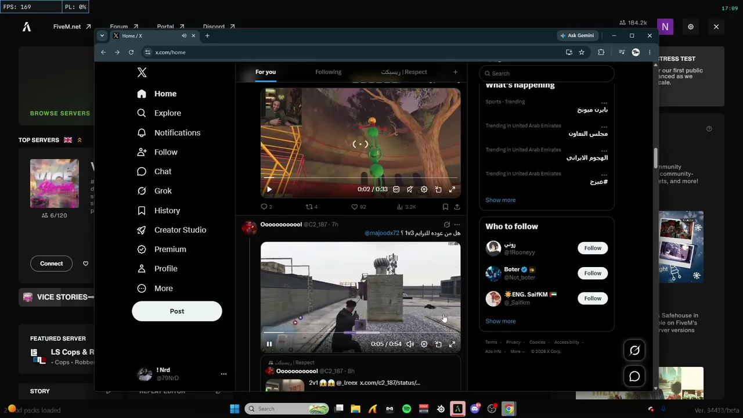Toggle sound on the second video
Screen dimensions: 743x418
[410, 344]
